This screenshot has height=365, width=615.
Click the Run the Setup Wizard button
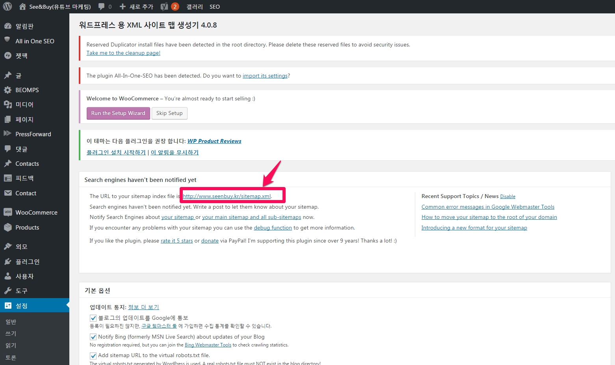118,113
